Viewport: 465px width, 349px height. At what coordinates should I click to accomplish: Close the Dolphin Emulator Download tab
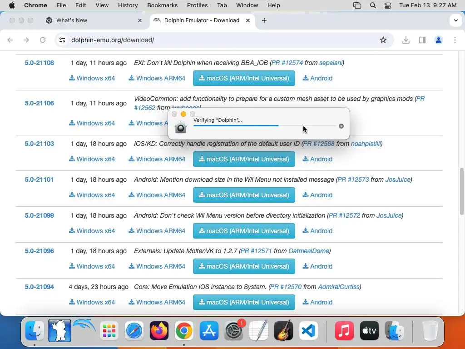click(x=248, y=20)
